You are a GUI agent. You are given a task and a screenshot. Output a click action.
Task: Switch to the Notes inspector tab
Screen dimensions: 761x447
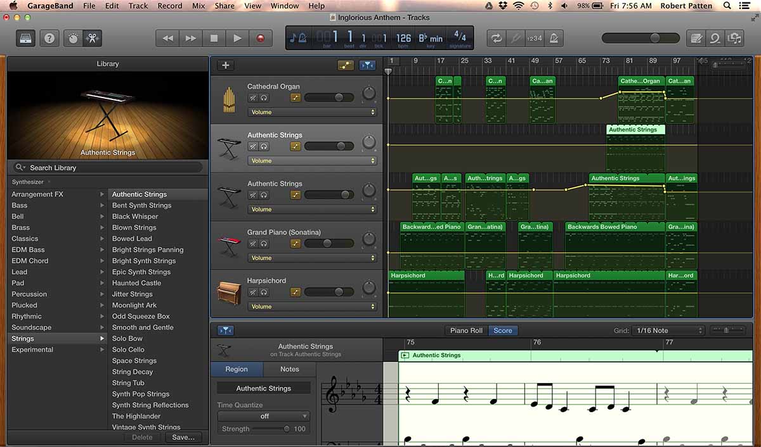point(289,369)
